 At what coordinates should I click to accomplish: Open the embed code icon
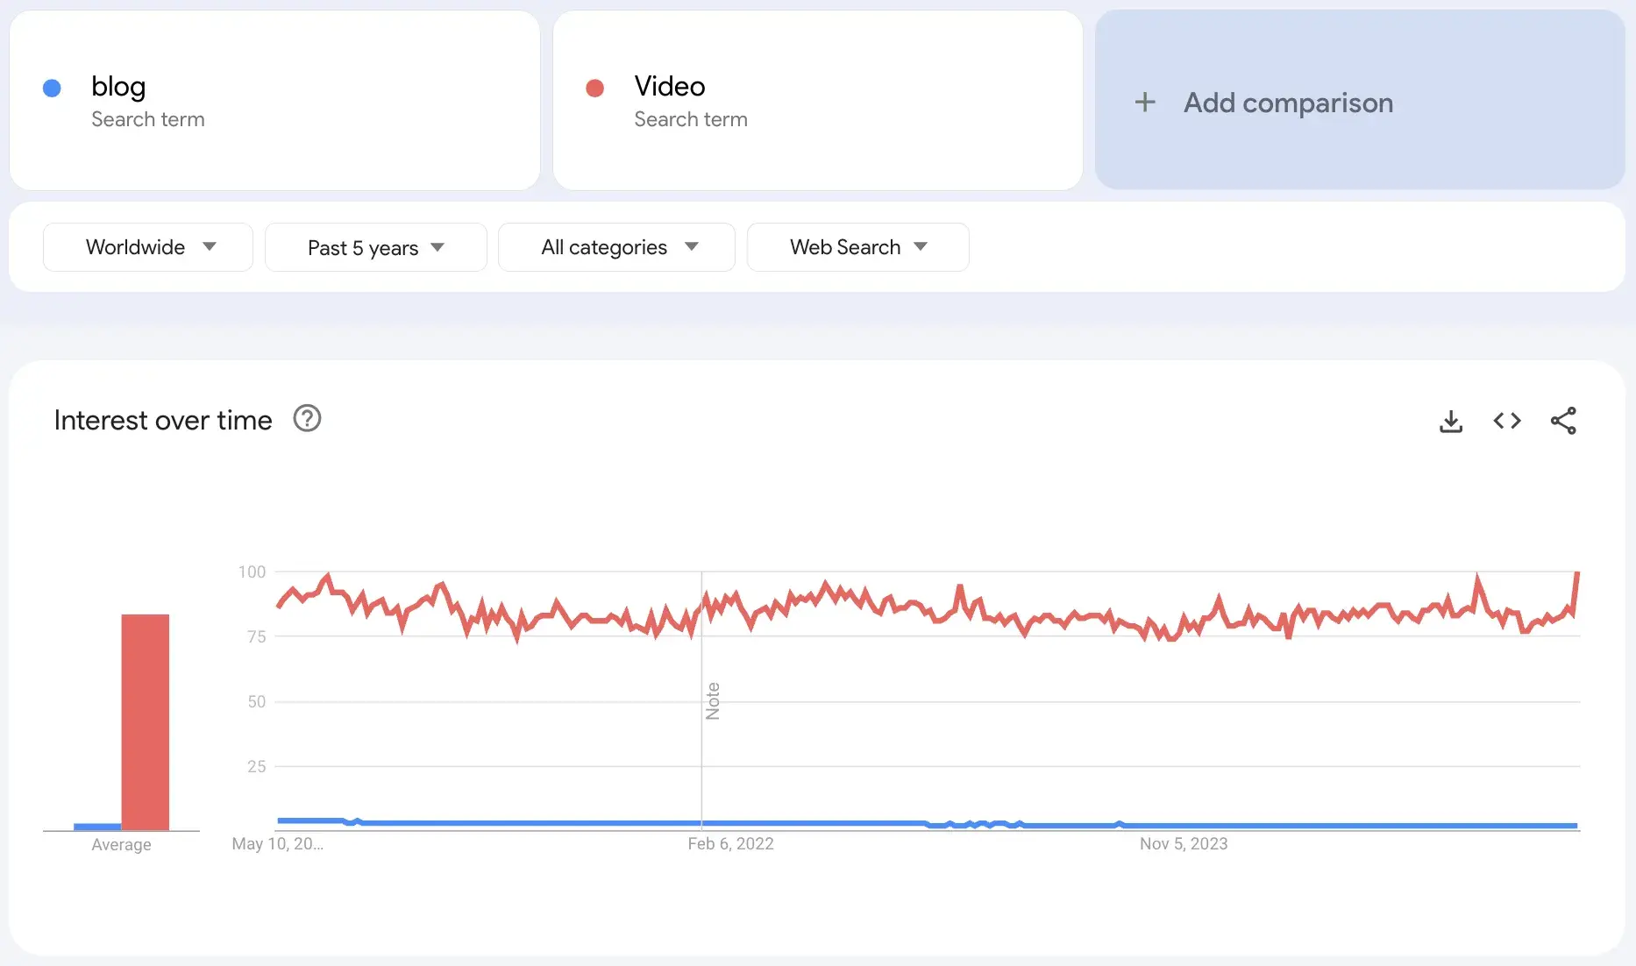pyautogui.click(x=1507, y=421)
